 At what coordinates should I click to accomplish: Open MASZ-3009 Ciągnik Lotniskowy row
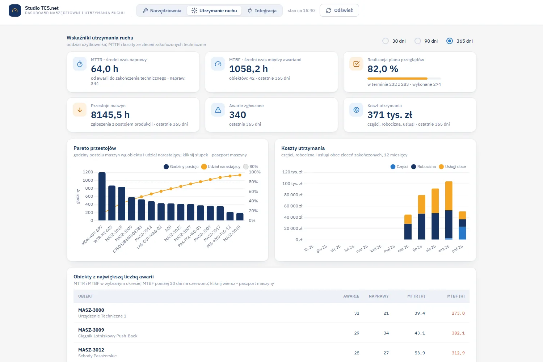coord(271,333)
